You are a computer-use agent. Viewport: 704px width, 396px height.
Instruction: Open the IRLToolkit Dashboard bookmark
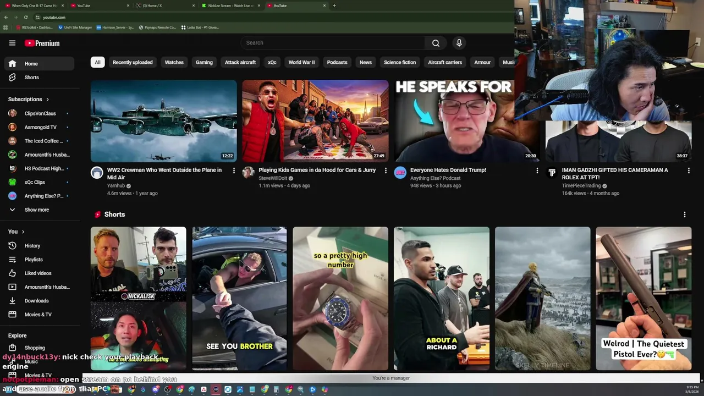(x=35, y=28)
